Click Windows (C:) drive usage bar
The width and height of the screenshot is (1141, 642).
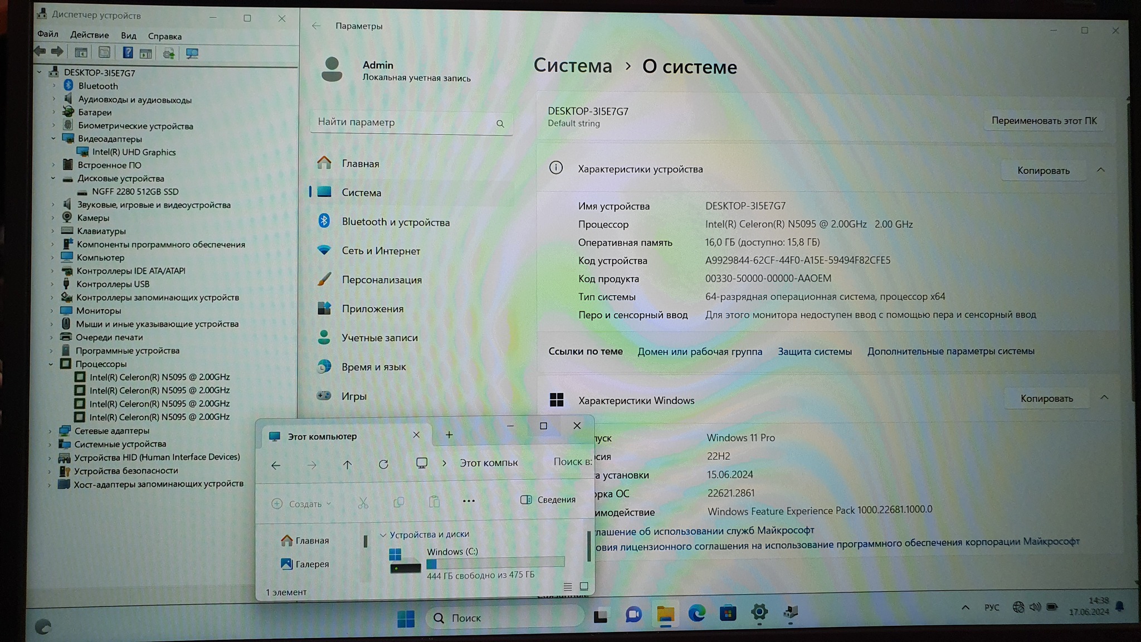tap(495, 563)
